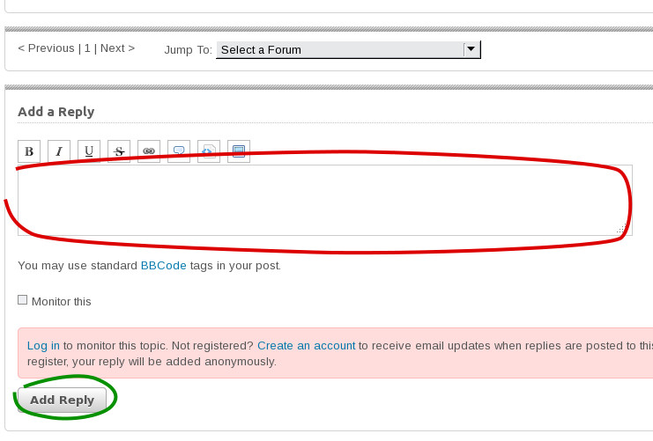Focus the reply message text area

pyautogui.click(x=317, y=200)
